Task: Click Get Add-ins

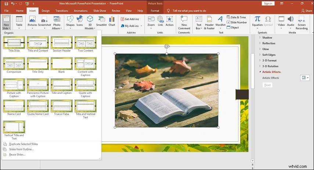Action: coord(130,19)
